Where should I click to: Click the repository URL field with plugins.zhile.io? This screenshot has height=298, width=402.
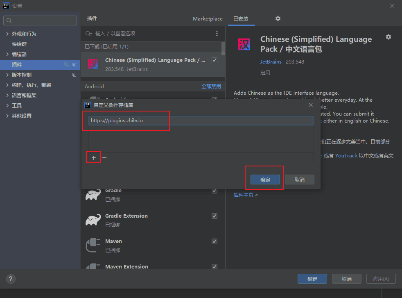point(201,121)
